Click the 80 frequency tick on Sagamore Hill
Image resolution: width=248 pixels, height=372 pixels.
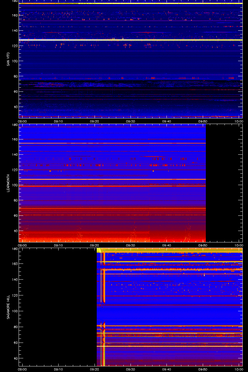[x=15, y=327]
